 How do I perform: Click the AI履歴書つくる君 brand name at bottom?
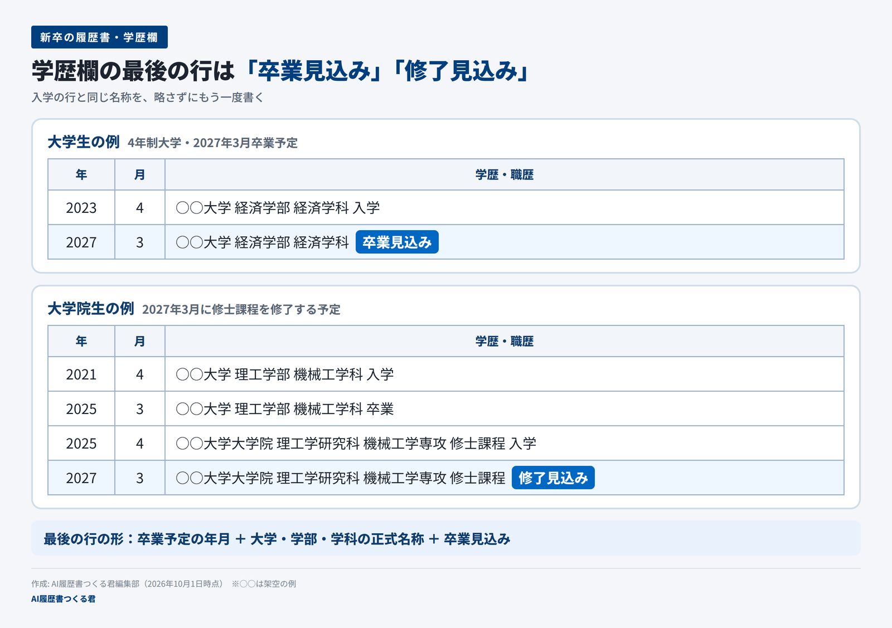coord(64,599)
